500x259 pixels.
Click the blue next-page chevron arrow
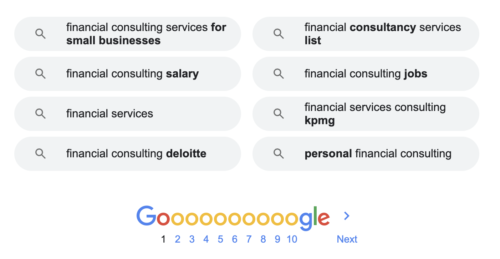346,216
